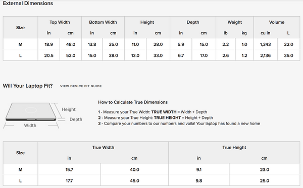Viewport: 303px width, 188px height.
Task: Click the 20.5 top width cell
Action: [48, 55]
